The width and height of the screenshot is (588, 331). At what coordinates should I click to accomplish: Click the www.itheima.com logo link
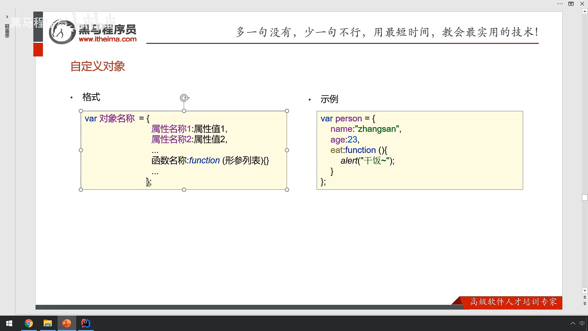tap(107, 39)
